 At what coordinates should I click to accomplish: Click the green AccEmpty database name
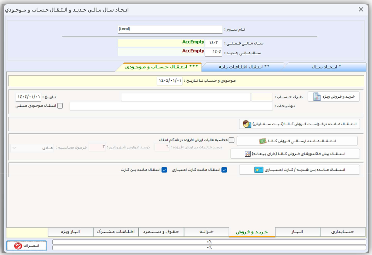(193, 42)
